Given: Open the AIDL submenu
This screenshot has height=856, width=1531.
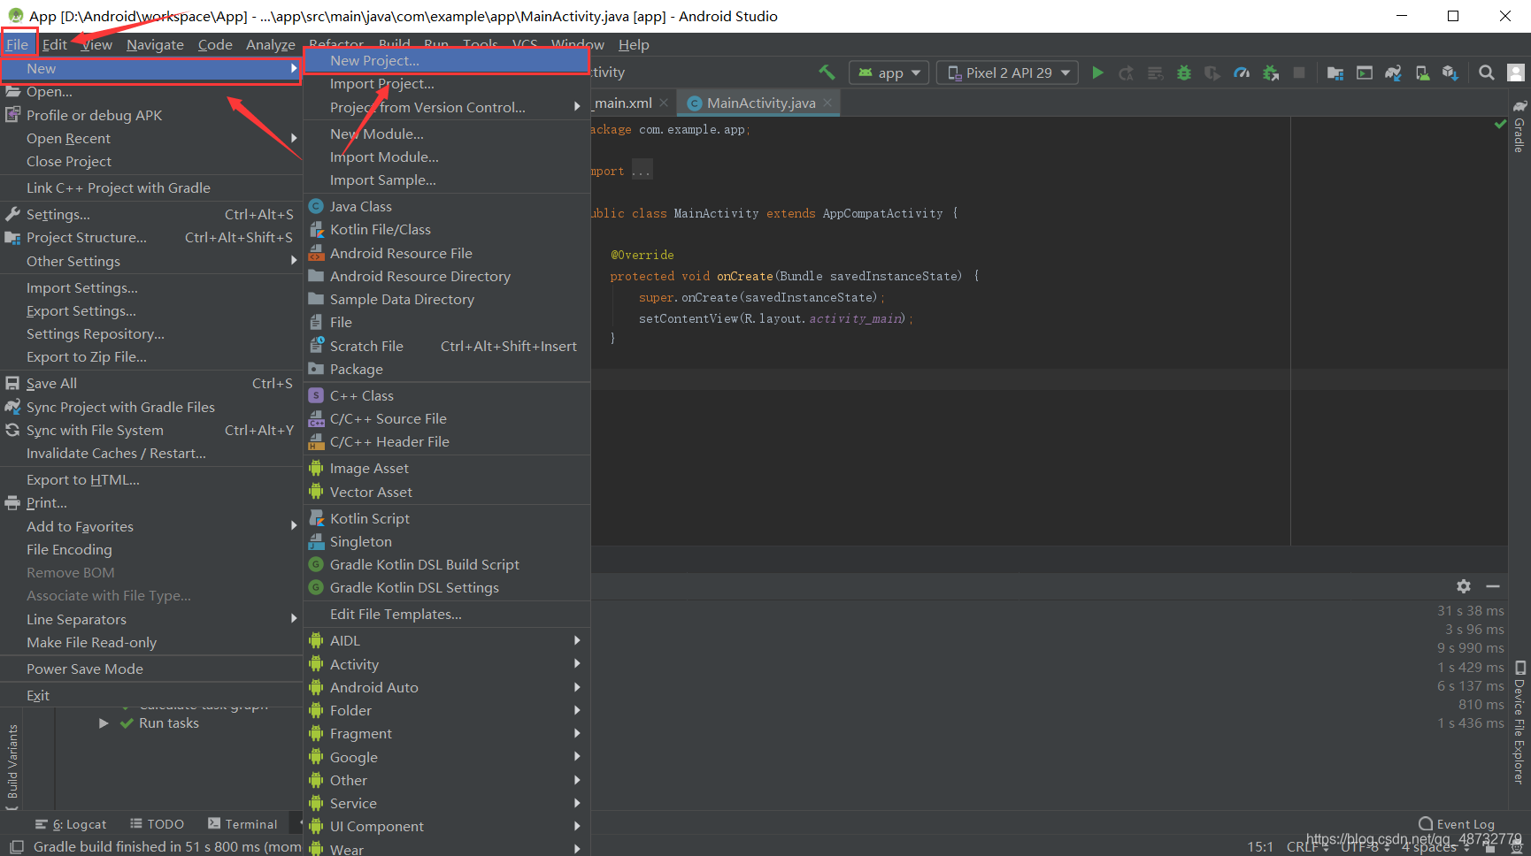Looking at the screenshot, I should [x=447, y=640].
